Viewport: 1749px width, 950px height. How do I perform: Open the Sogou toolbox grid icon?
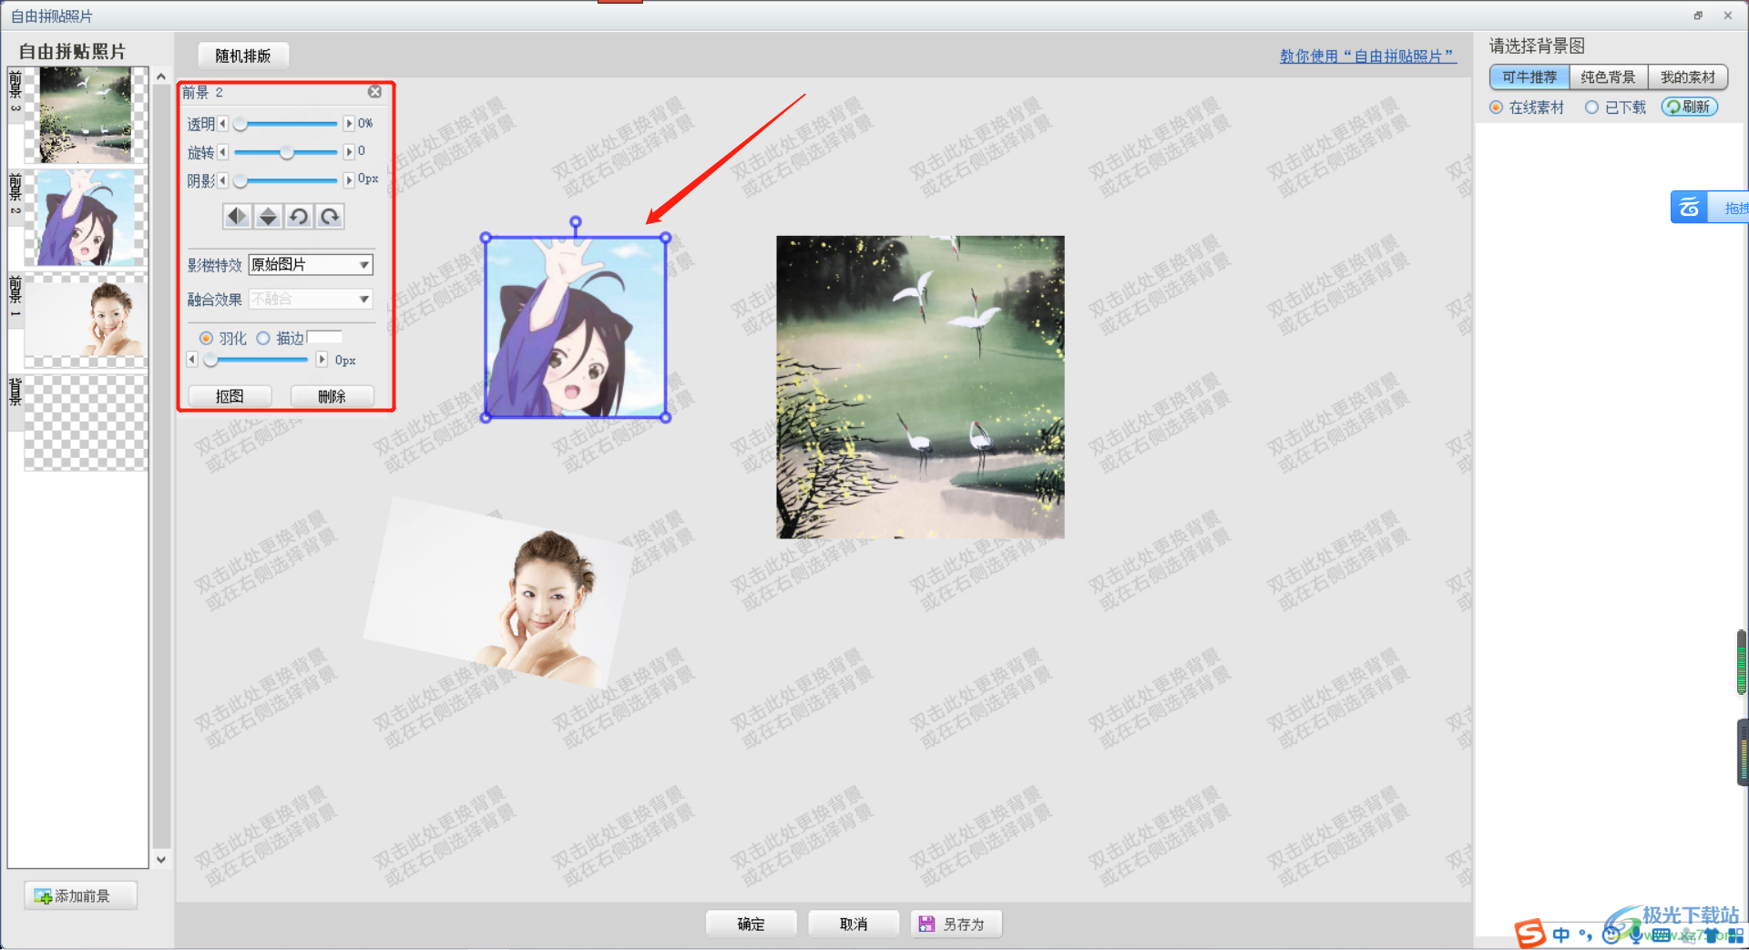[1735, 935]
